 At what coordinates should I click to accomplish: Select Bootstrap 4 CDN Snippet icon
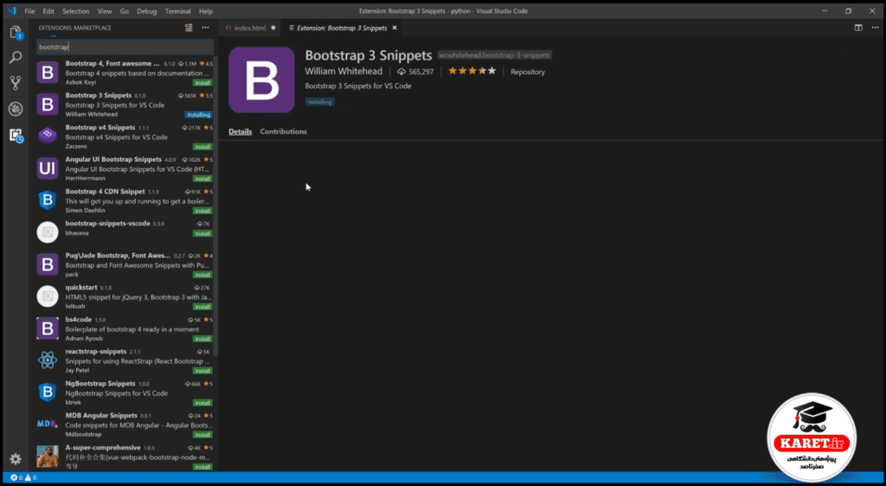click(48, 200)
